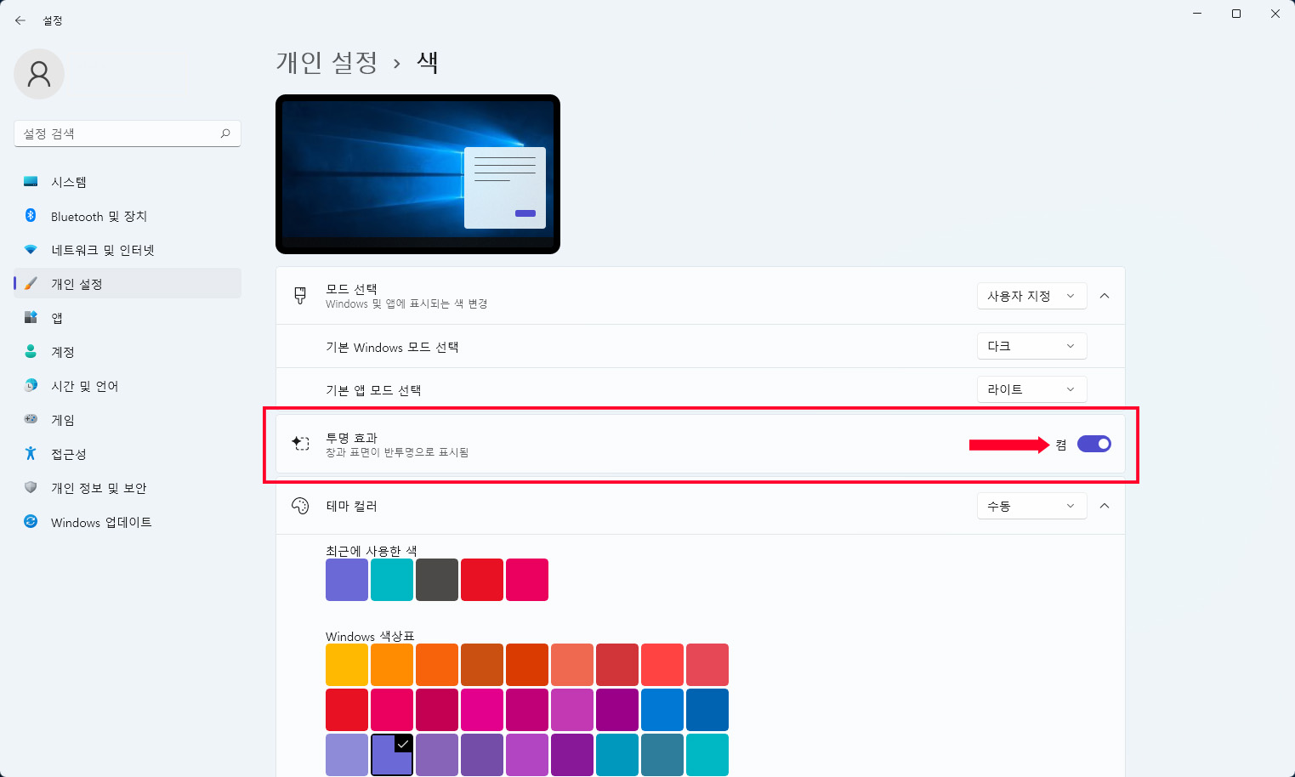Click the palette icon beside 테마 컬러
Image resolution: width=1295 pixels, height=777 pixels.
pyautogui.click(x=300, y=506)
